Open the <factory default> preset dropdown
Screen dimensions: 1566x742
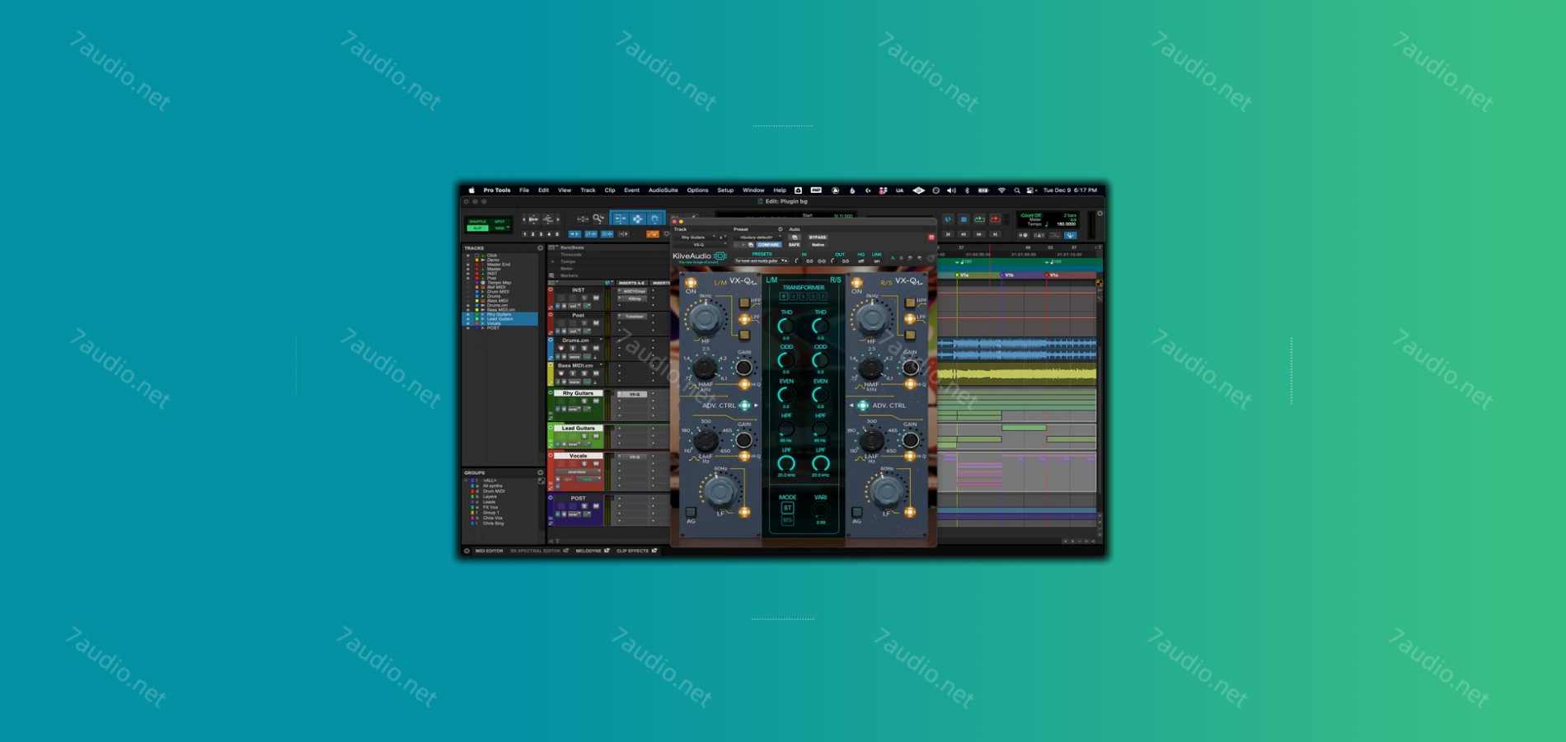tap(757, 237)
